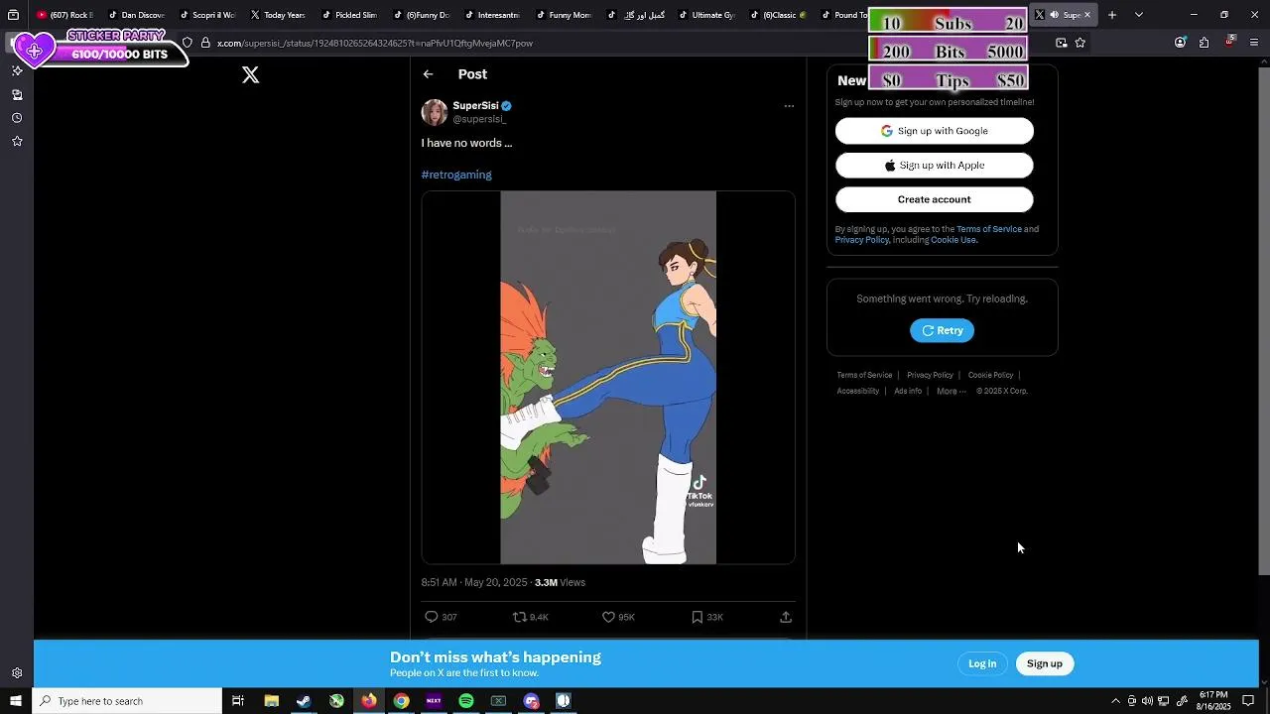Click the verified badge beside SuperSisi
This screenshot has width=1270, height=714.
point(507,106)
